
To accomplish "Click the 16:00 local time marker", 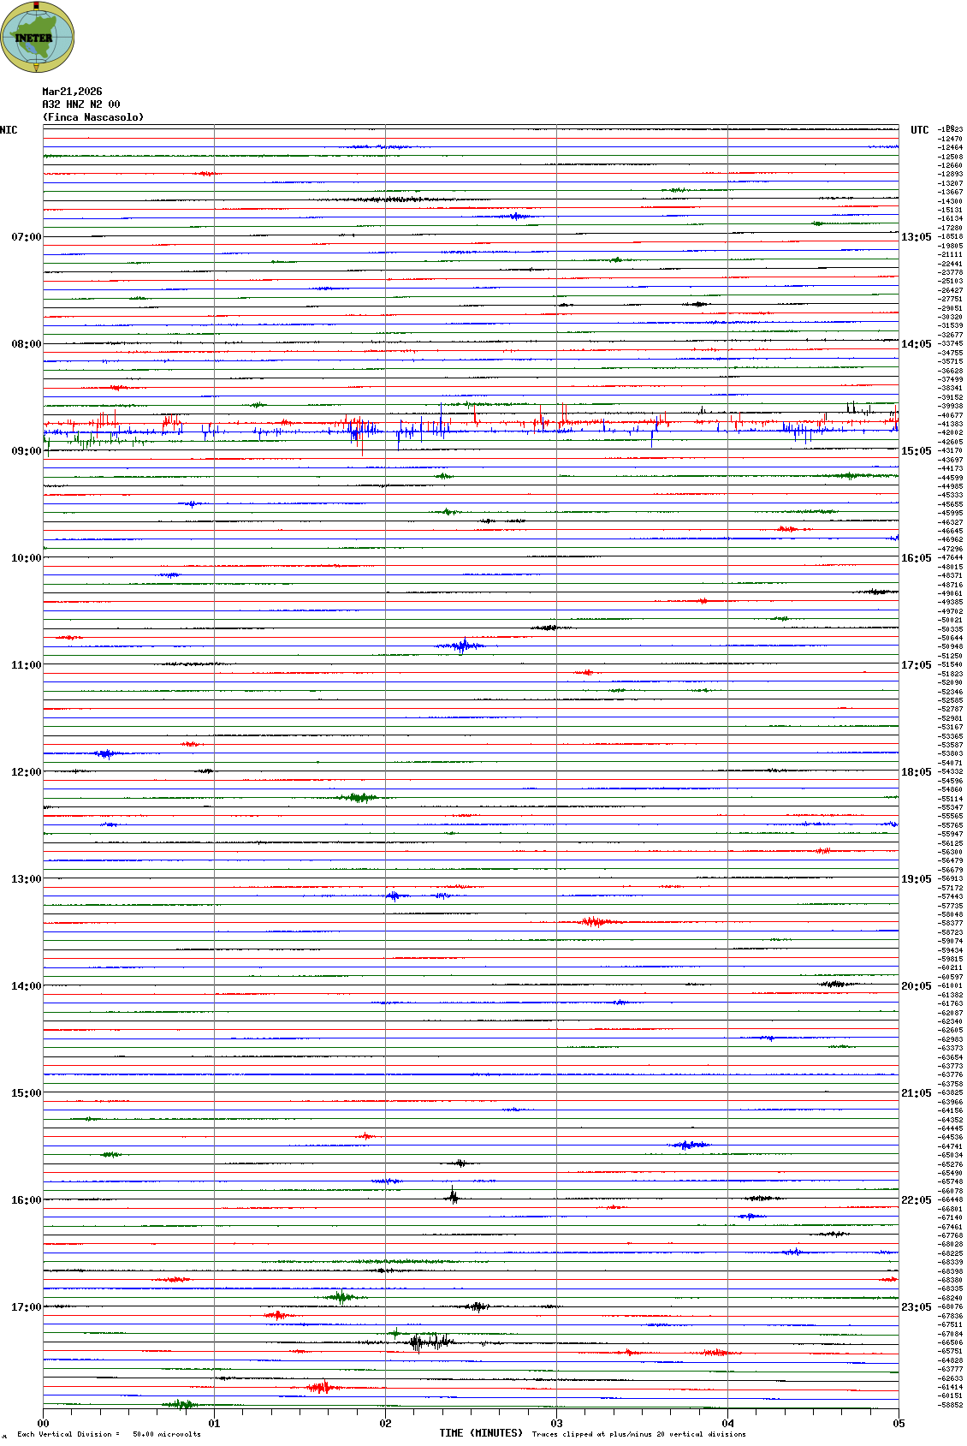I will 26,1200.
